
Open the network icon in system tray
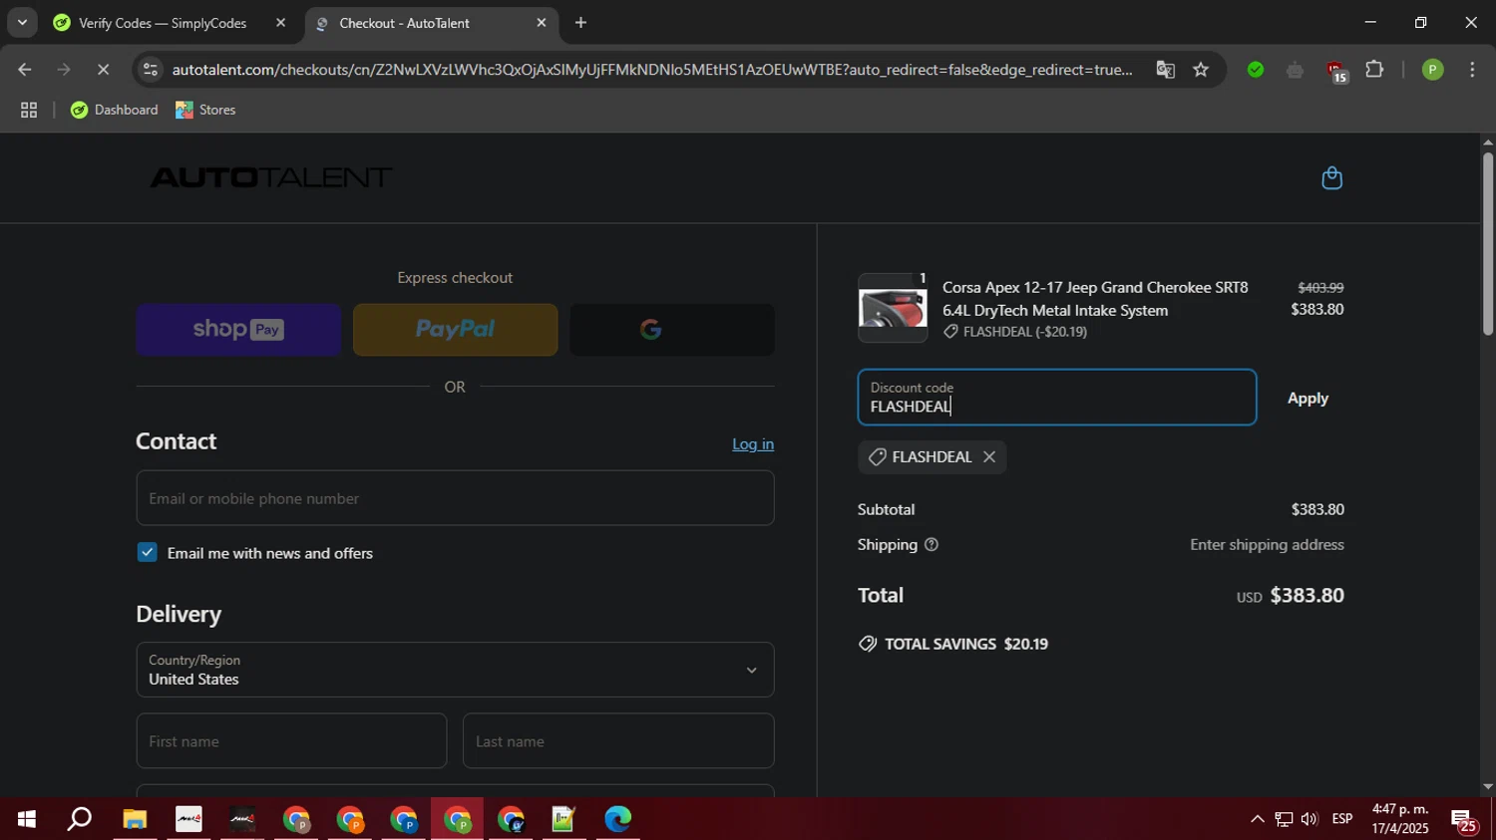[x=1284, y=819]
